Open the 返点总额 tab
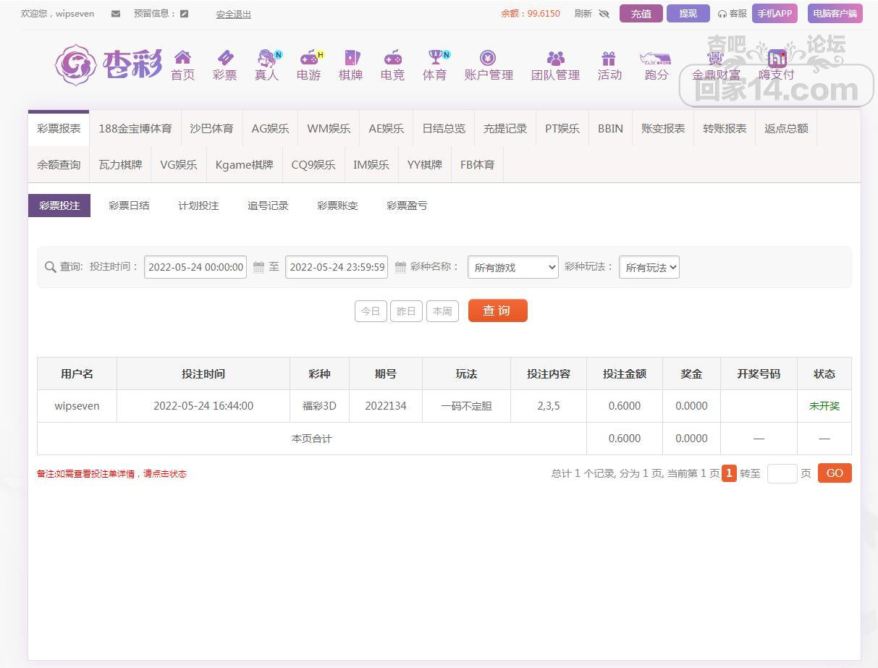Screen dimensions: 878x668 coord(786,128)
